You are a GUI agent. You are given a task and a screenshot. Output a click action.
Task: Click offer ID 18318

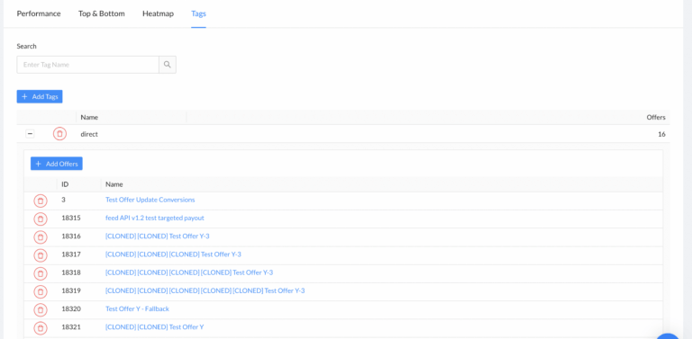[x=71, y=272]
